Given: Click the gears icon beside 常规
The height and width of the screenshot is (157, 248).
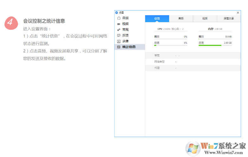Looking at the screenshot, I should pyautogui.click(x=119, y=30).
